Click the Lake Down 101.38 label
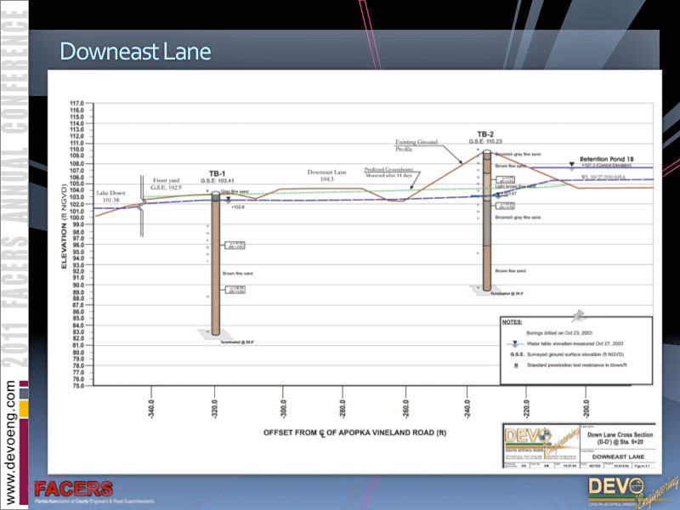Viewport: 680px width, 510px height. click(110, 197)
